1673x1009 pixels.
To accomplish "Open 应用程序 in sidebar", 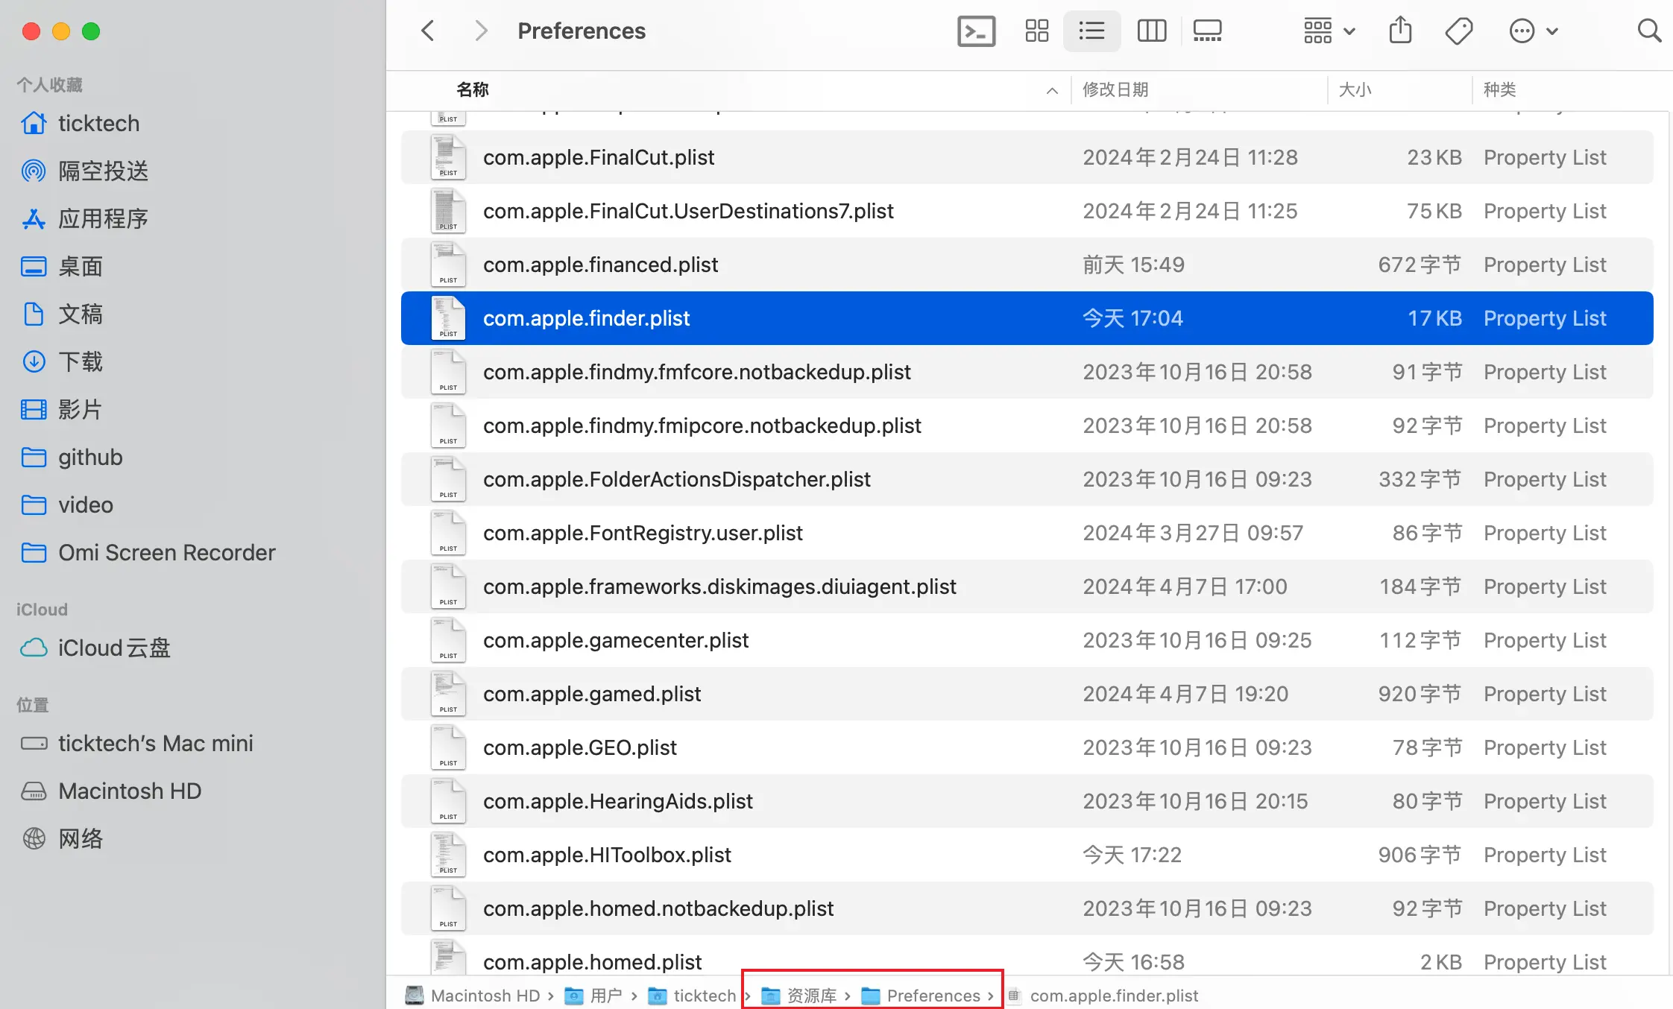I will click(85, 218).
